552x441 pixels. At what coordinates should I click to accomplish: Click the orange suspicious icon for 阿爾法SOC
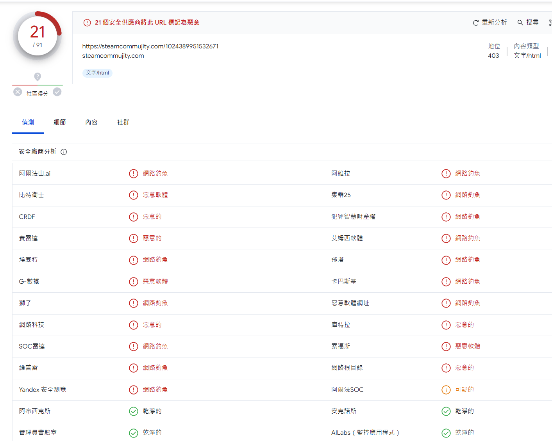click(x=446, y=390)
